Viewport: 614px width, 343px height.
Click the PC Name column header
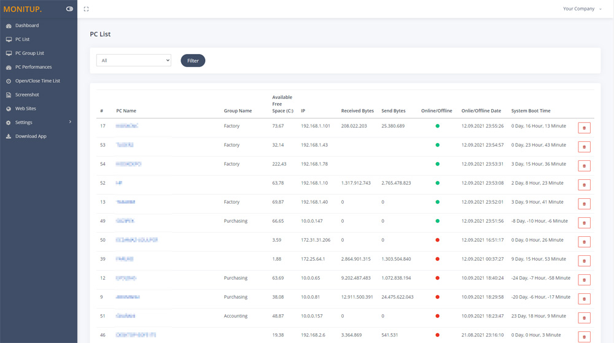coord(126,110)
